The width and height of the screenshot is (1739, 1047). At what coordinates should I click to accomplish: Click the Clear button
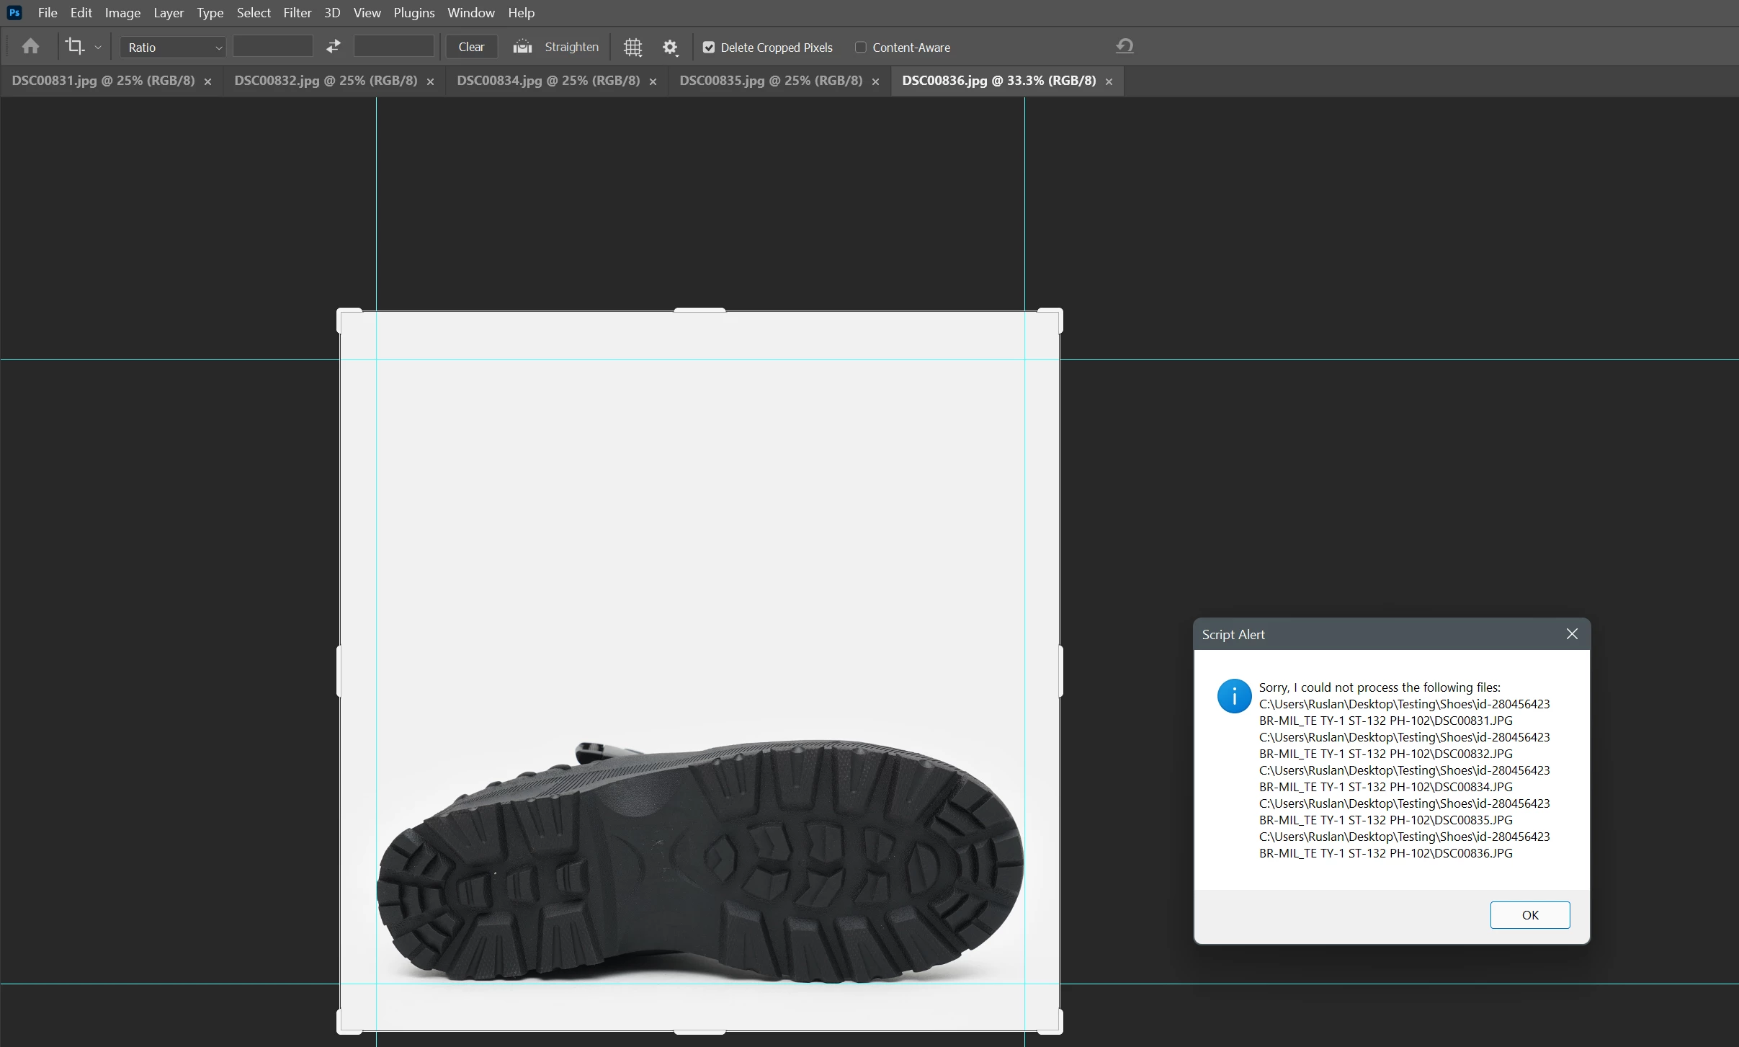[x=471, y=47]
